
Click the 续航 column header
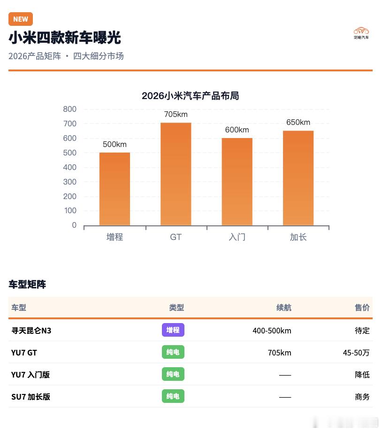pos(283,308)
